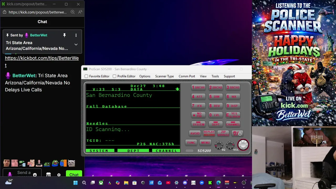Click the SQ squelch knob
Viewport: 336px width, 189px height.
(219, 145)
